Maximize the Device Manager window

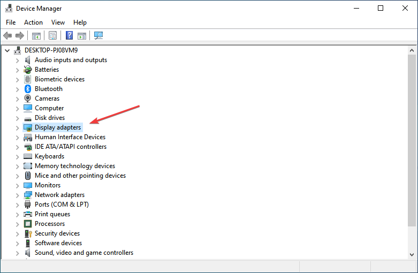[381, 8]
